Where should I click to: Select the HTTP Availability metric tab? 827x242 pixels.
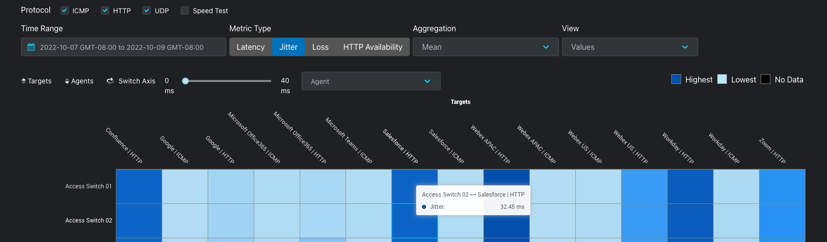[x=373, y=47]
